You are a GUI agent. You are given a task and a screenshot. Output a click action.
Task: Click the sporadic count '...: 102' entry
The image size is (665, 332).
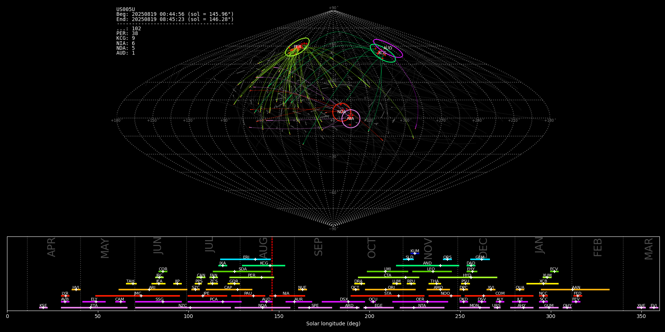point(129,29)
